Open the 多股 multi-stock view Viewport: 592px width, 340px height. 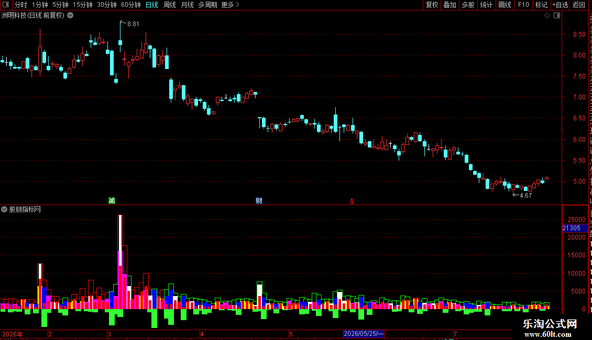pyautogui.click(x=468, y=5)
